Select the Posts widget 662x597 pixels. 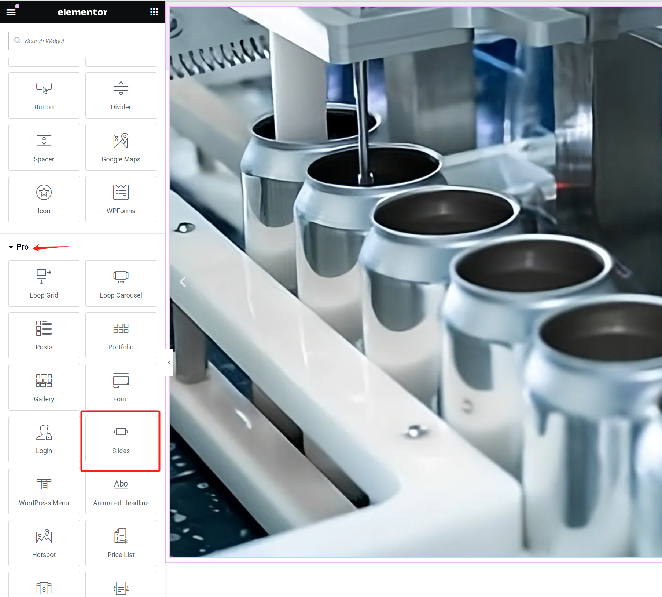point(44,335)
